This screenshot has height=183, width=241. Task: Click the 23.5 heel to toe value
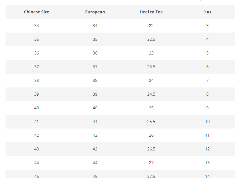click(151, 67)
